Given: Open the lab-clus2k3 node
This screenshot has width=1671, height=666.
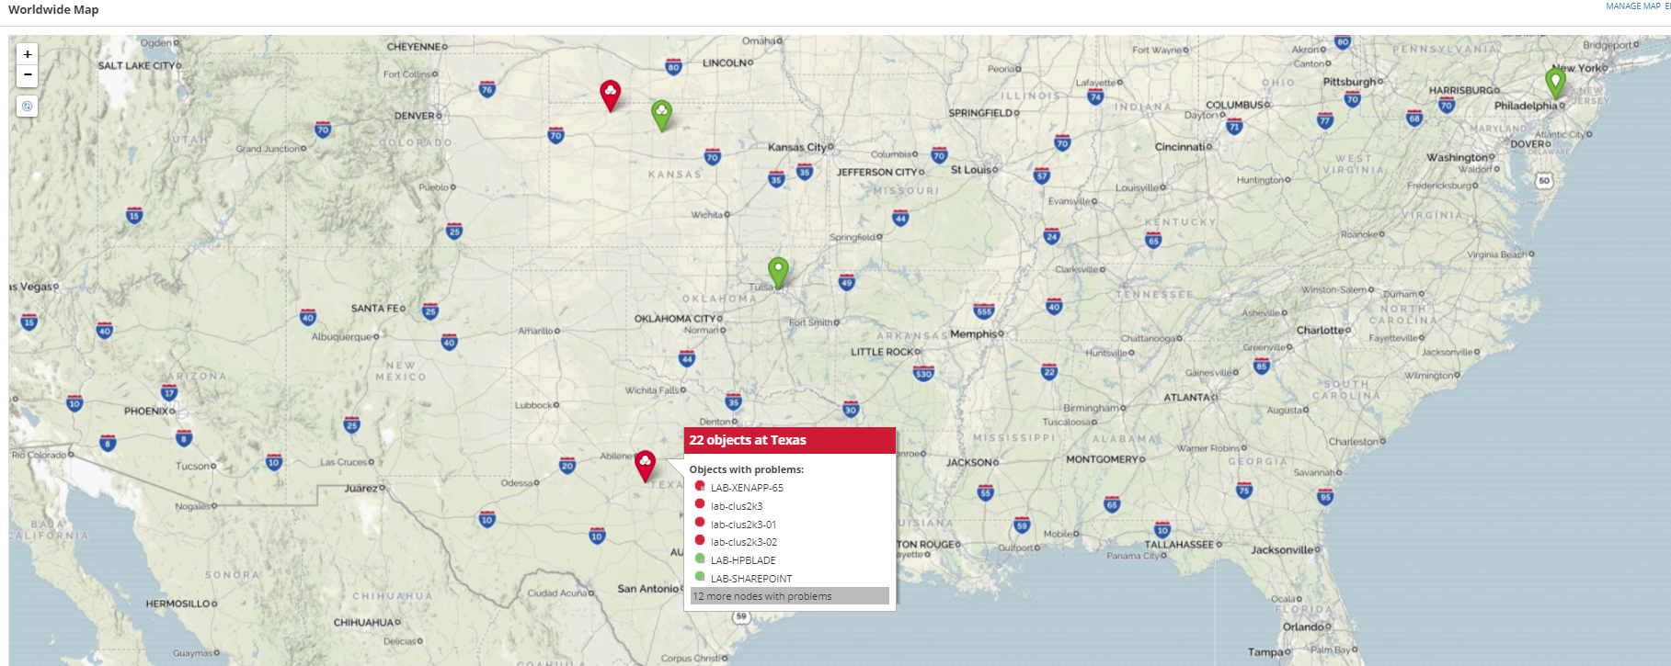Looking at the screenshot, I should click(737, 506).
